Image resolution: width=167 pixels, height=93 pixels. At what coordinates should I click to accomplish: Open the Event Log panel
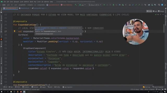(x=146, y=87)
